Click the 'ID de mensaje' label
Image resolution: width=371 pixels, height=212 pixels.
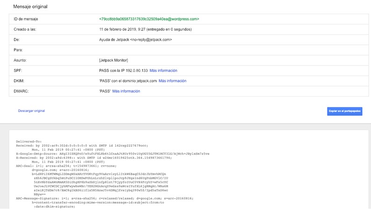pos(26,19)
